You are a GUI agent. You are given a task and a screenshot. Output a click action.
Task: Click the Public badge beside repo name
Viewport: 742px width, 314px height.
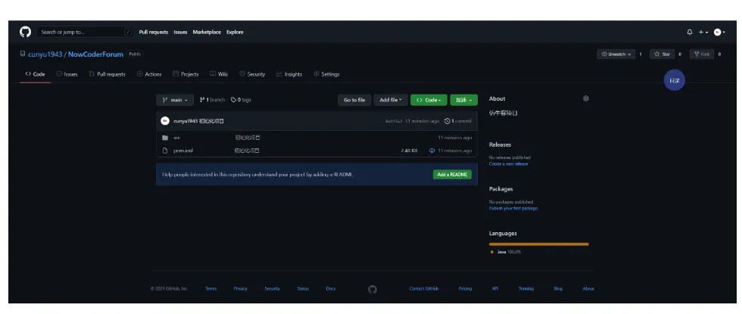pos(135,54)
